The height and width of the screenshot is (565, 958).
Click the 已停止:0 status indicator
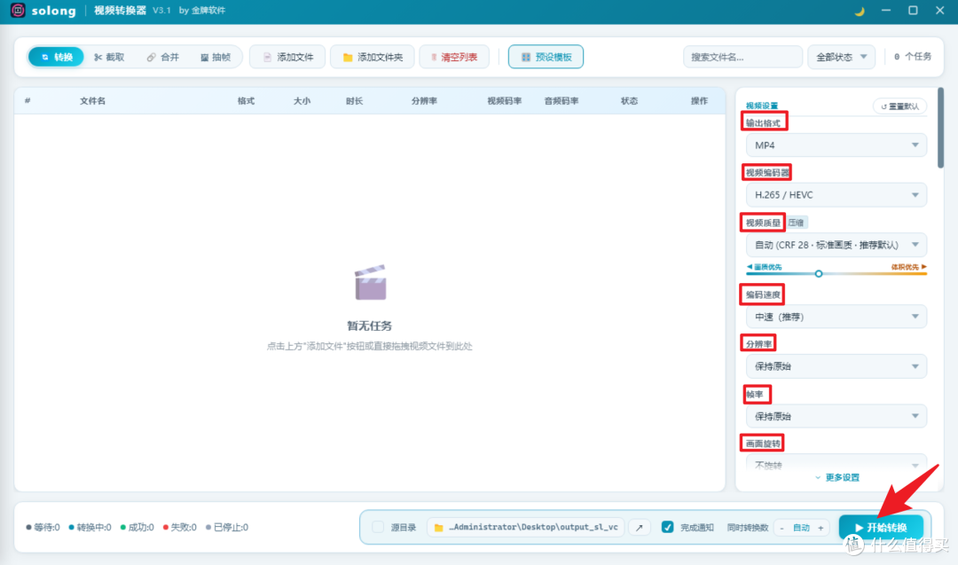click(227, 527)
